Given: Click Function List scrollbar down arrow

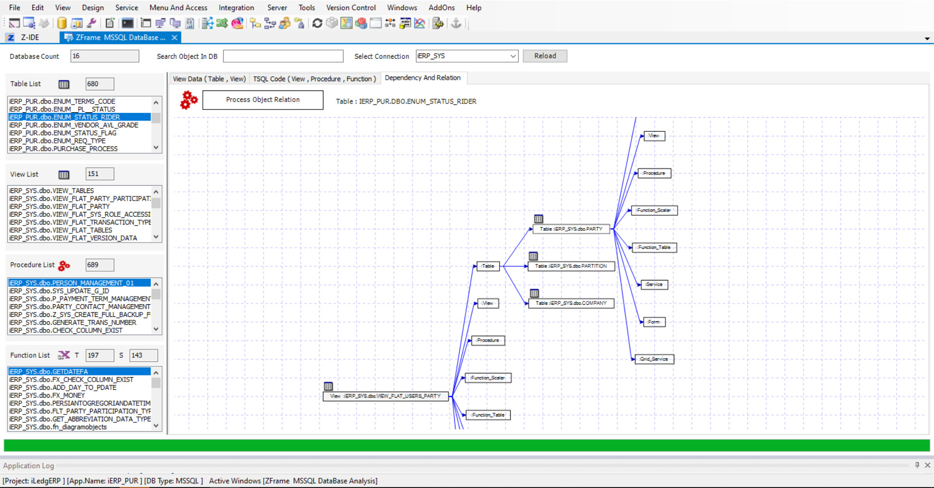Looking at the screenshot, I should (x=156, y=425).
